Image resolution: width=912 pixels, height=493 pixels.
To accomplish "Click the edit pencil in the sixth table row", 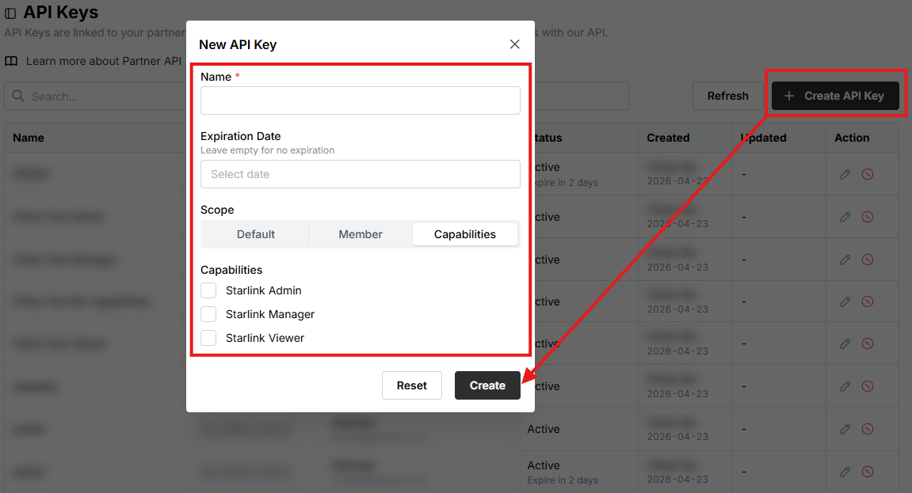I will coord(845,386).
